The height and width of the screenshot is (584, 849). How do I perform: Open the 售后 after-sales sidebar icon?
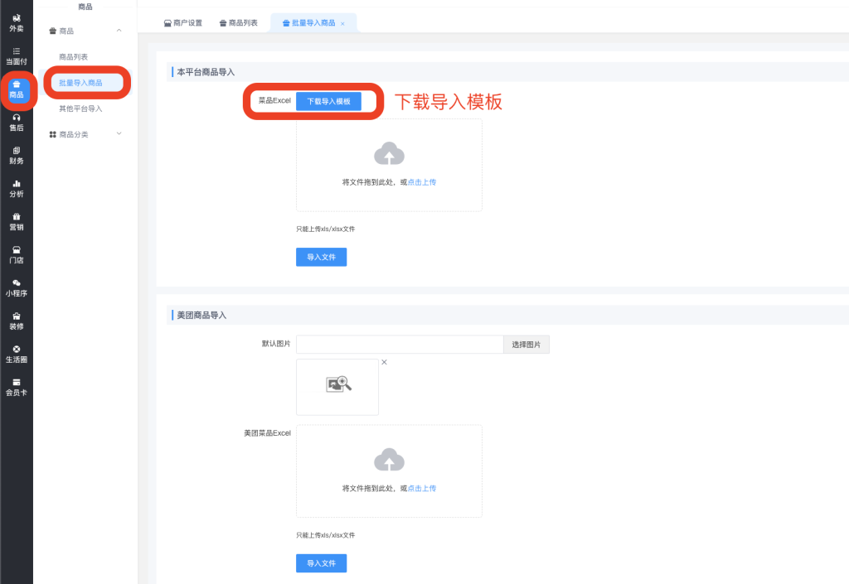[x=16, y=123]
